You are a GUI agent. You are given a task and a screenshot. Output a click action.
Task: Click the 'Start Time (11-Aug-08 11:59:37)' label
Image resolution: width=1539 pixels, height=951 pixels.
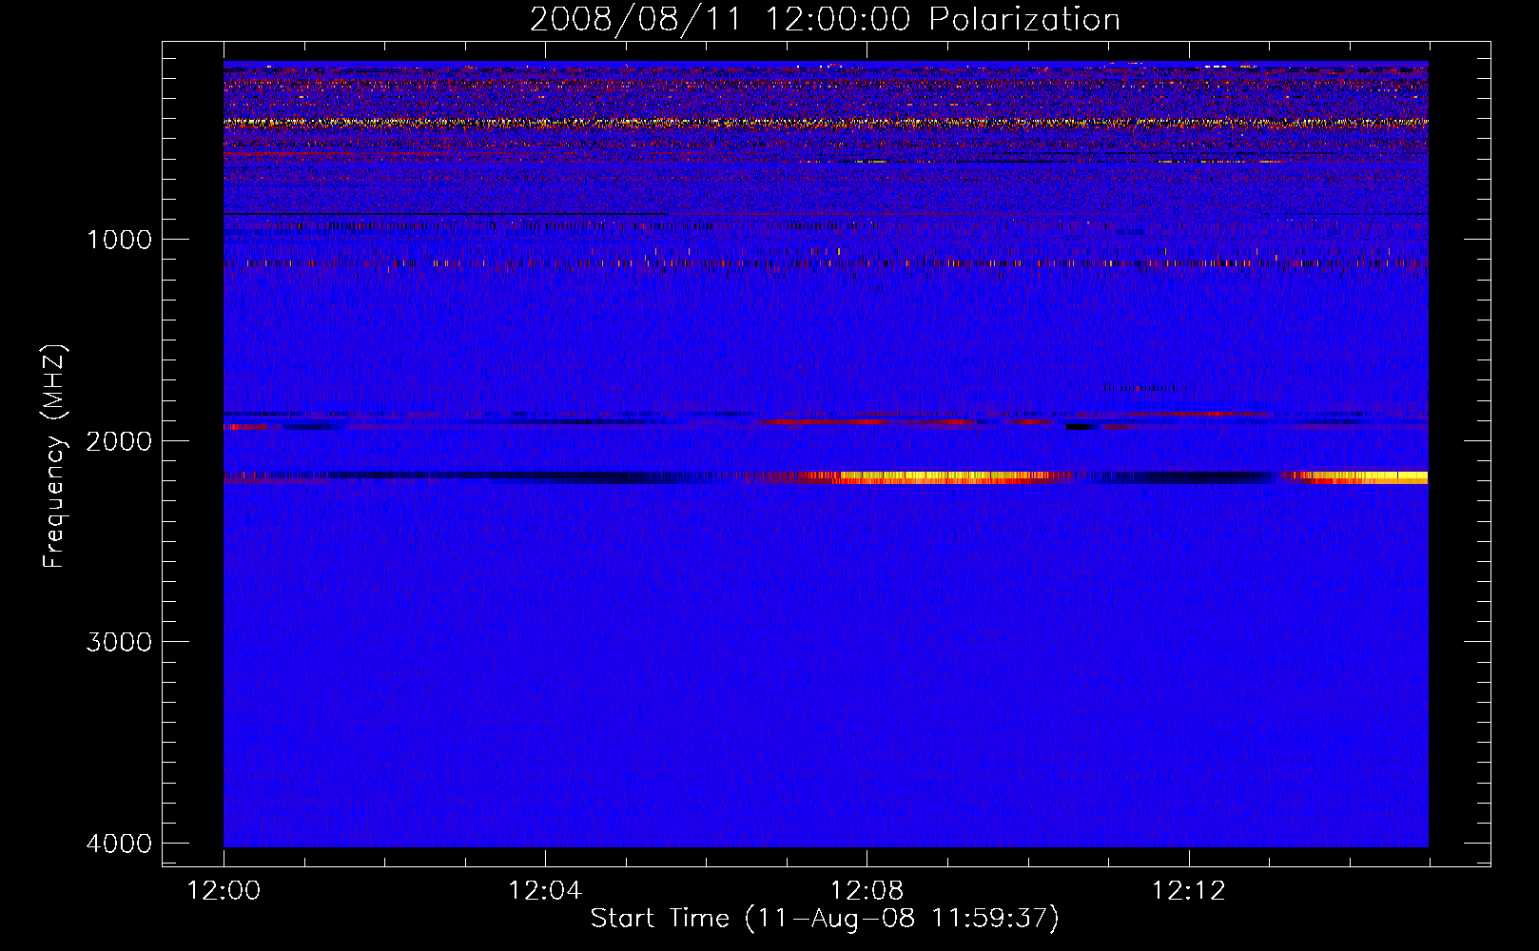(x=825, y=919)
